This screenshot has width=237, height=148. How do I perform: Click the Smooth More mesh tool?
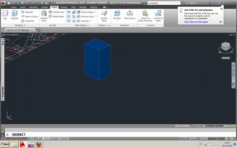tap(44, 16)
